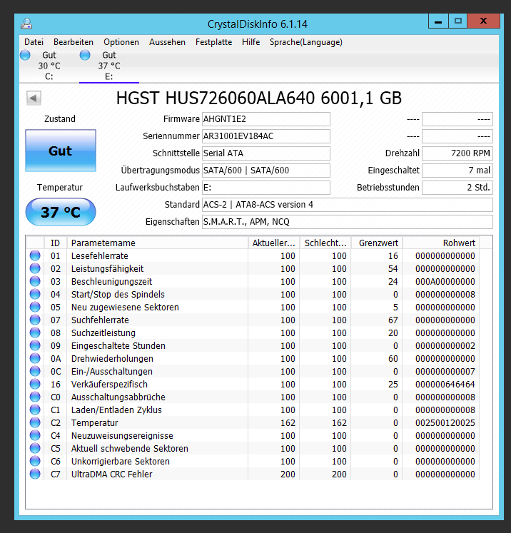Click status orb for Start/Stop des Spindels

[x=35, y=294]
